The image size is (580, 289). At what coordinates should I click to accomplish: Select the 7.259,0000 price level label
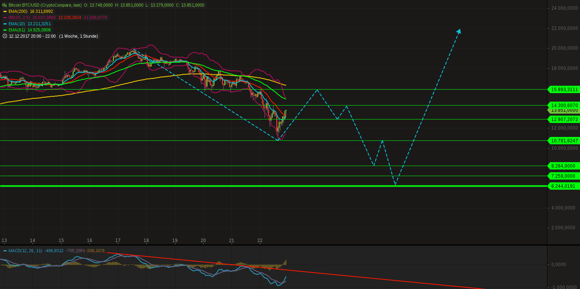(564, 176)
